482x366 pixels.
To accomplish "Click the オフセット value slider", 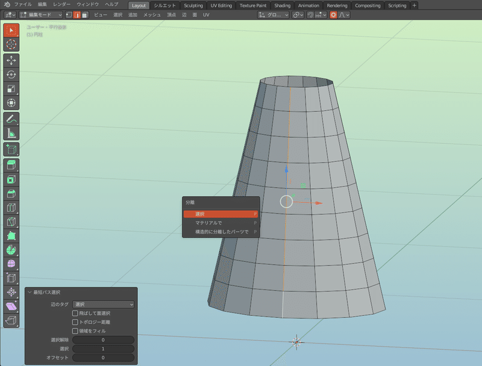I will tap(103, 357).
